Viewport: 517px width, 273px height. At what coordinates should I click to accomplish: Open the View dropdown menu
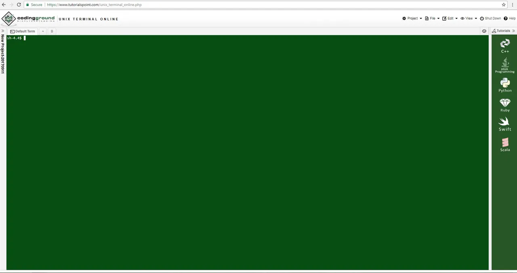tap(469, 18)
